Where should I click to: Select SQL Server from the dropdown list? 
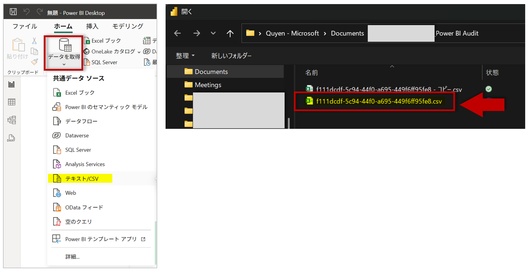pyautogui.click(x=101, y=150)
